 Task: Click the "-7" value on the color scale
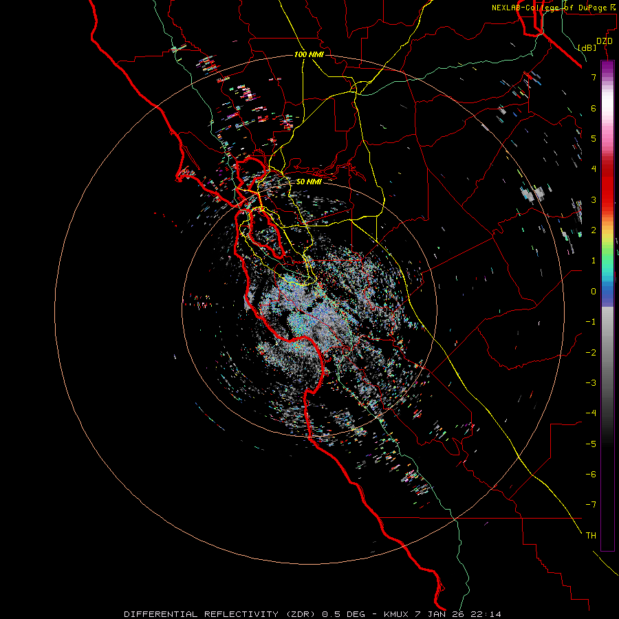pos(591,505)
